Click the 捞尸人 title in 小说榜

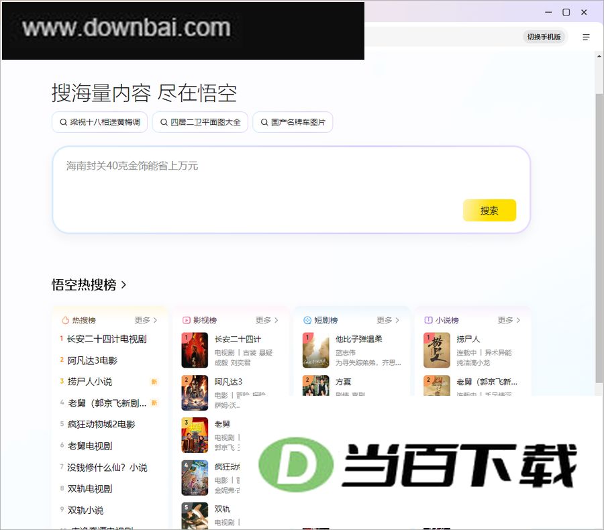pos(468,339)
